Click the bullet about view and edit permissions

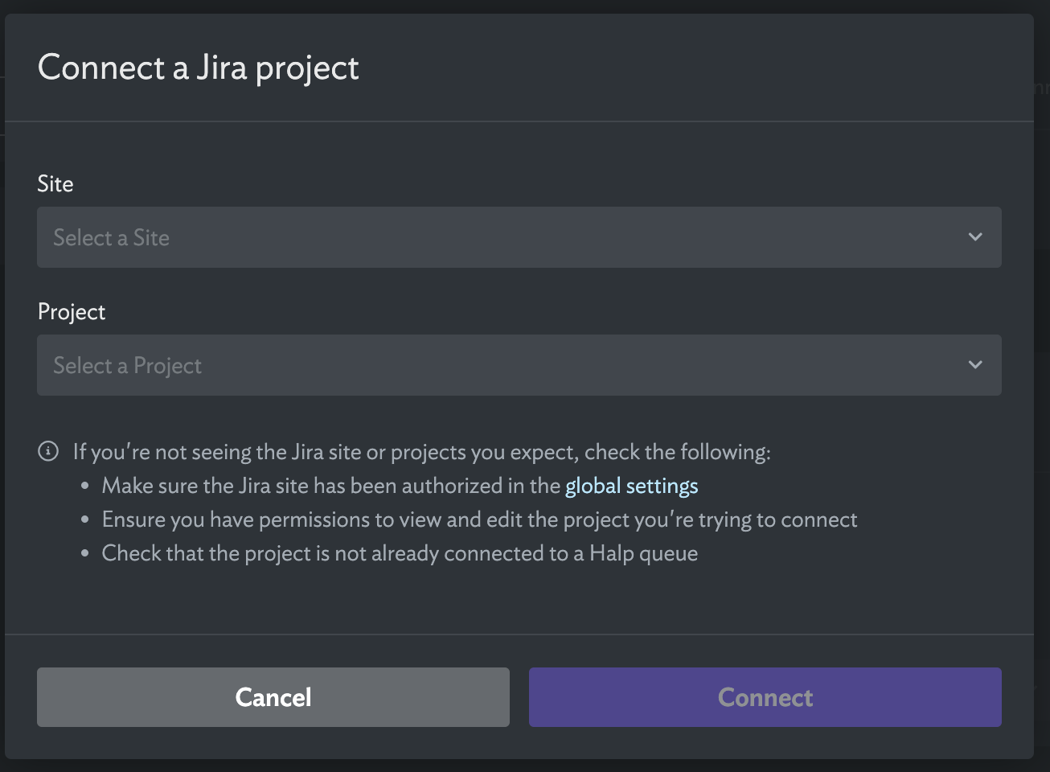coord(479,519)
